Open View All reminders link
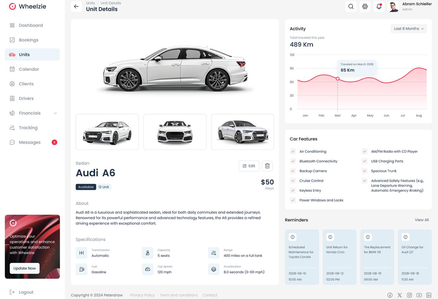The width and height of the screenshot is (438, 299). pyautogui.click(x=422, y=220)
